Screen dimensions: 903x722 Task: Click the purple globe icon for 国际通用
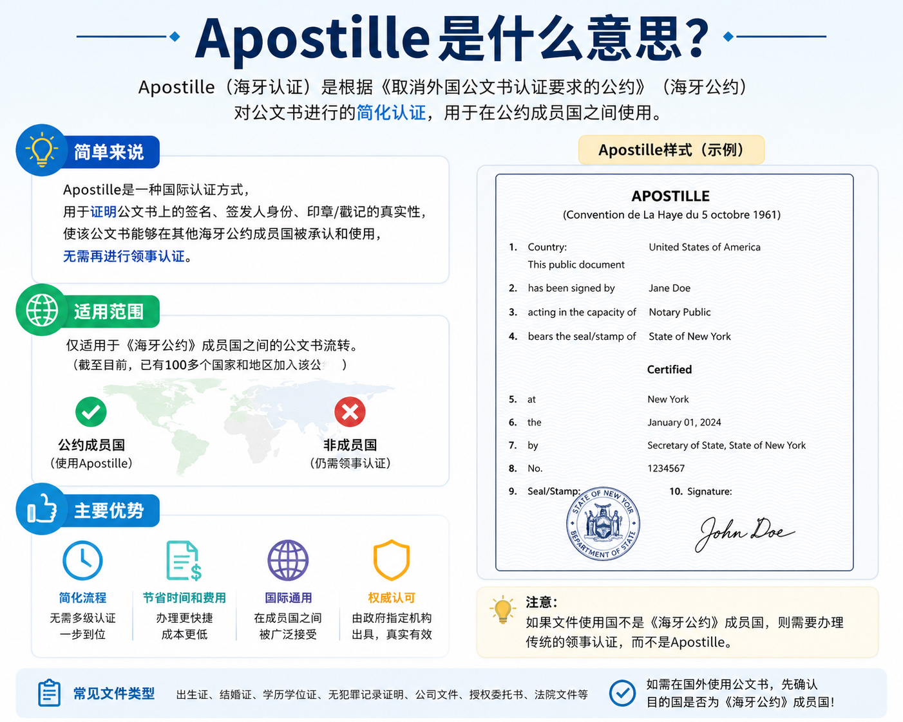[x=288, y=560]
